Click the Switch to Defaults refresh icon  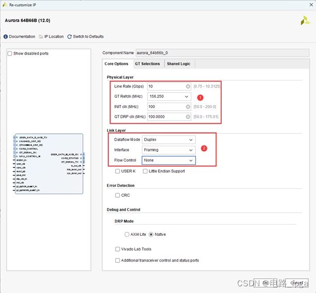(70, 37)
